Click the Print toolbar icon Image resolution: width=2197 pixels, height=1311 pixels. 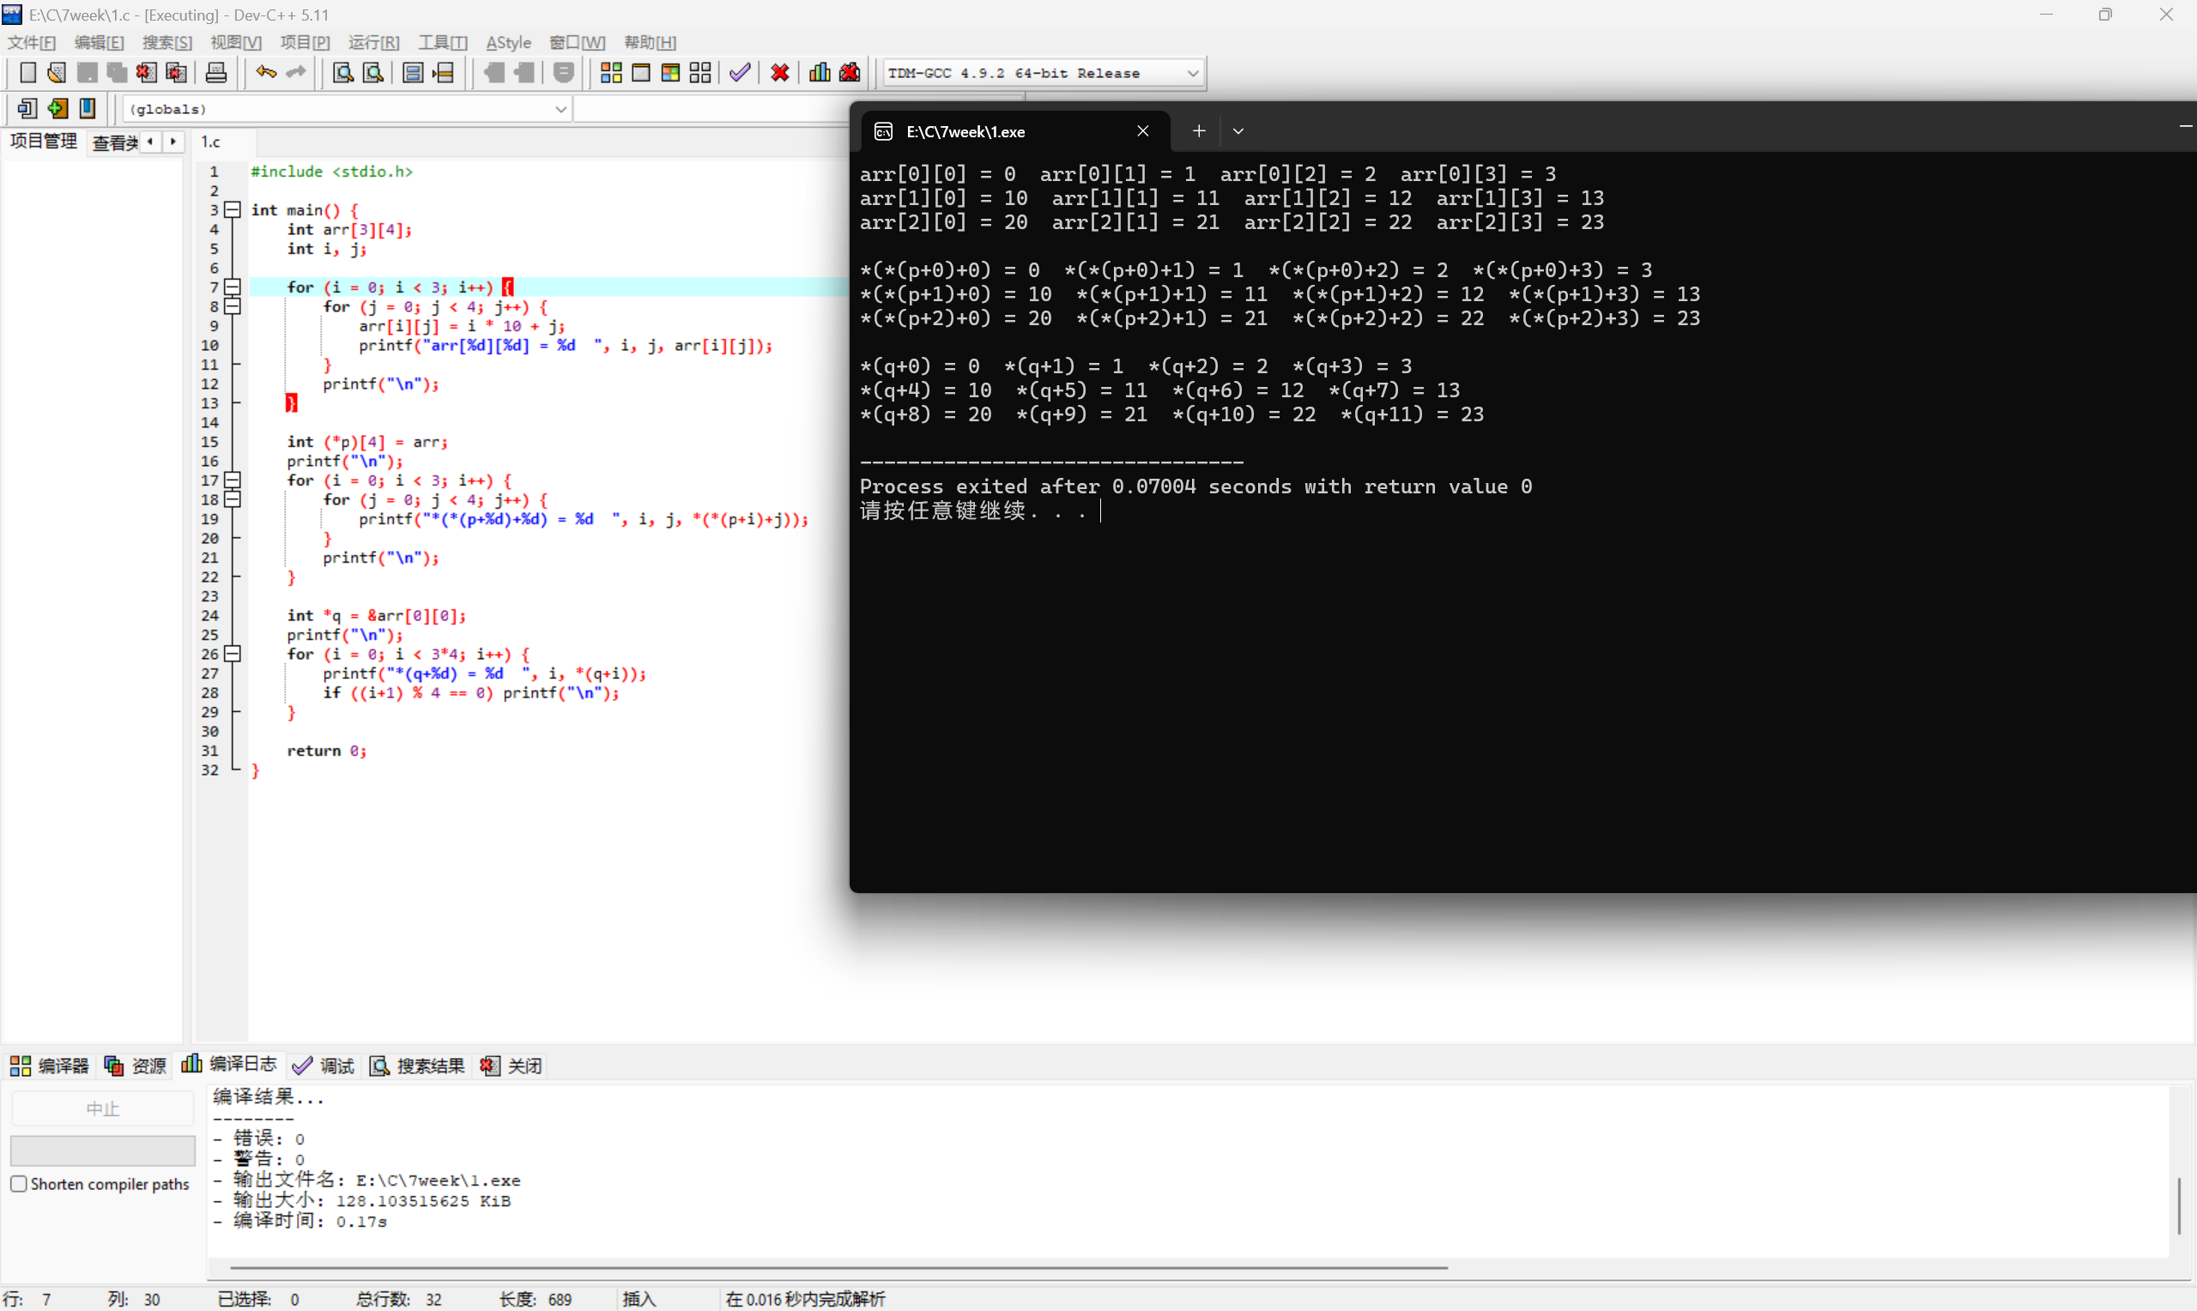(x=215, y=72)
